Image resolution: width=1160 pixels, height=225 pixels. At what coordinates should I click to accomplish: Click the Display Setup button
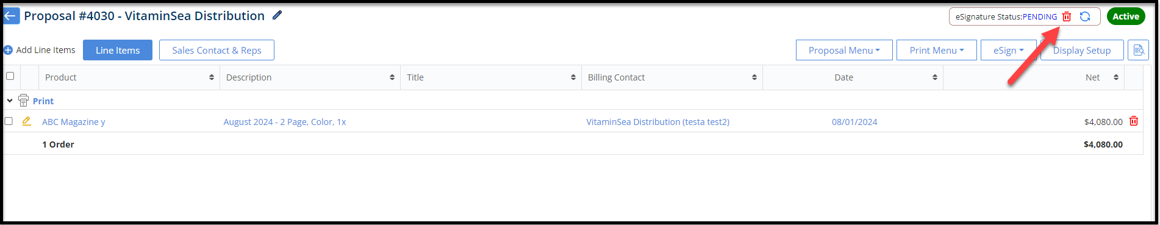[x=1082, y=50]
